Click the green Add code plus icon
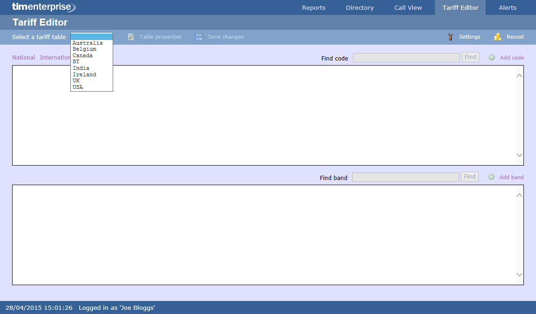The image size is (536, 314). (492, 58)
